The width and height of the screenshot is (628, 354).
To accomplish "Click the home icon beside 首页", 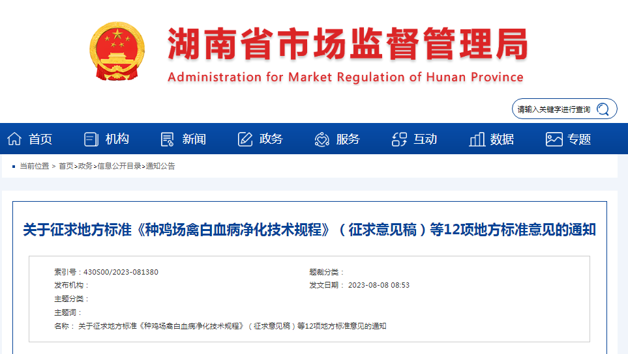I will tap(14, 139).
